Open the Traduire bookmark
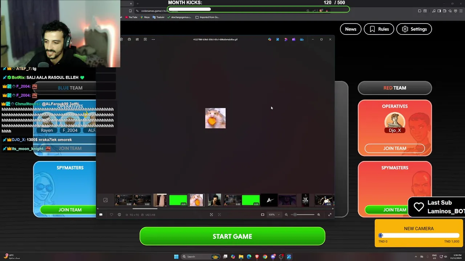This screenshot has width=465, height=261. (x=158, y=17)
